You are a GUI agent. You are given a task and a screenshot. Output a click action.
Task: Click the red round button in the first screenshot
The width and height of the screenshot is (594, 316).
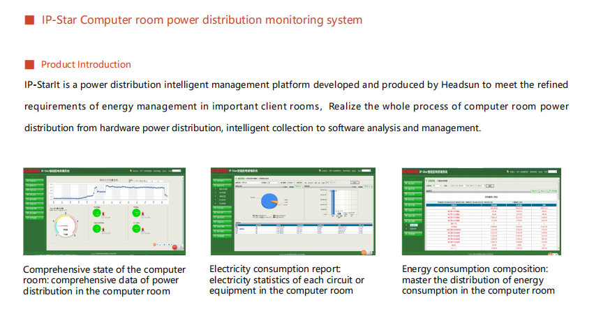coord(174,246)
